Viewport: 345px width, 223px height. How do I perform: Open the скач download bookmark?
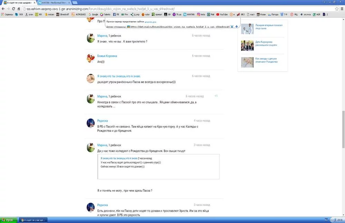pos(29,14)
